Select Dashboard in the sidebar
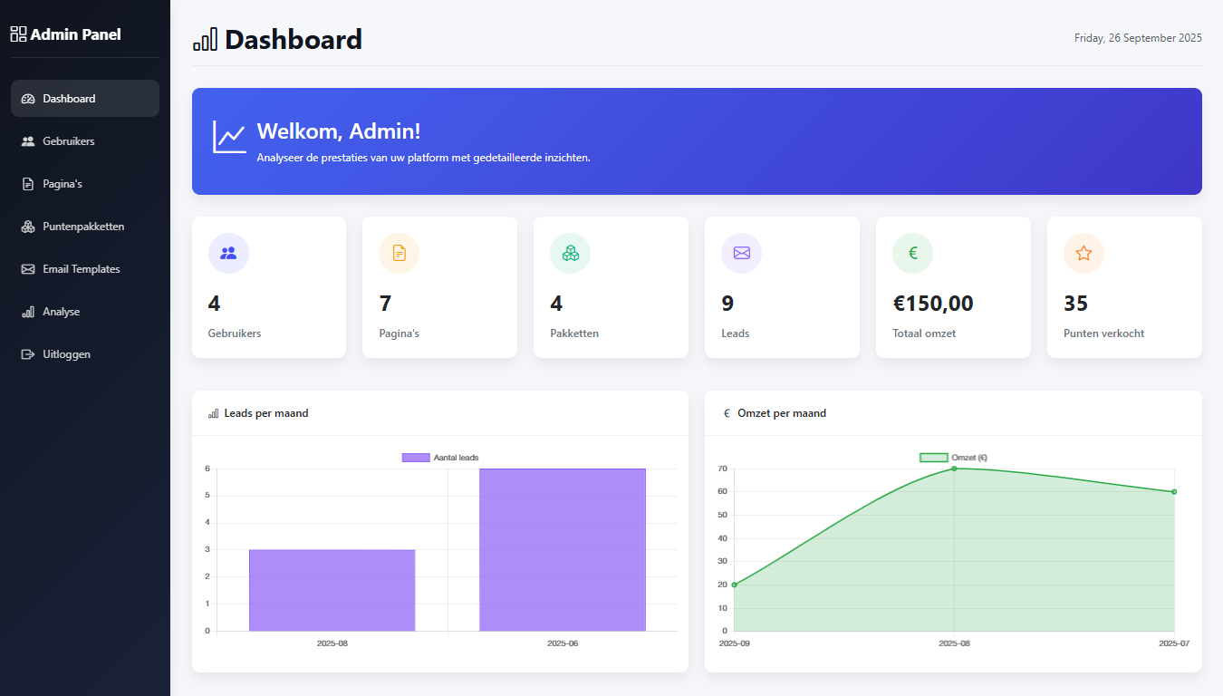The height and width of the screenshot is (696, 1223). point(69,99)
